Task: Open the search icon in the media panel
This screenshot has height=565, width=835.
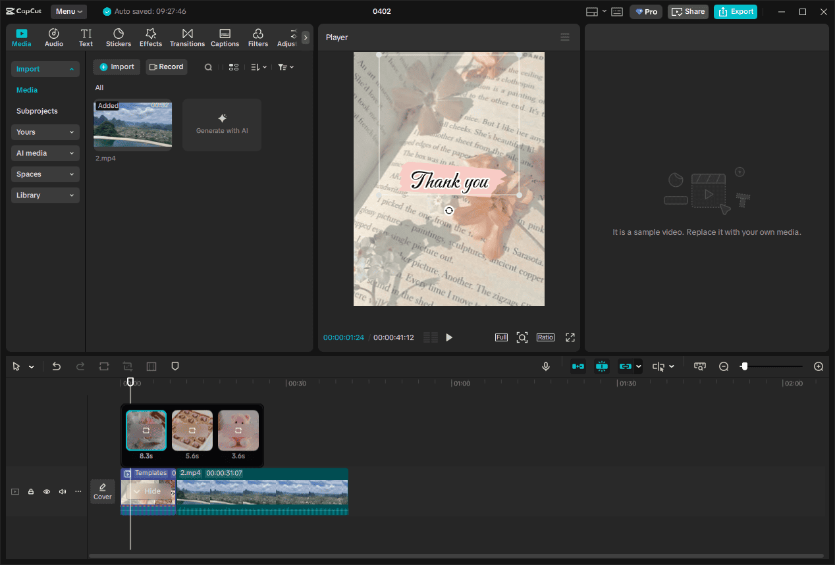Action: [x=208, y=66]
